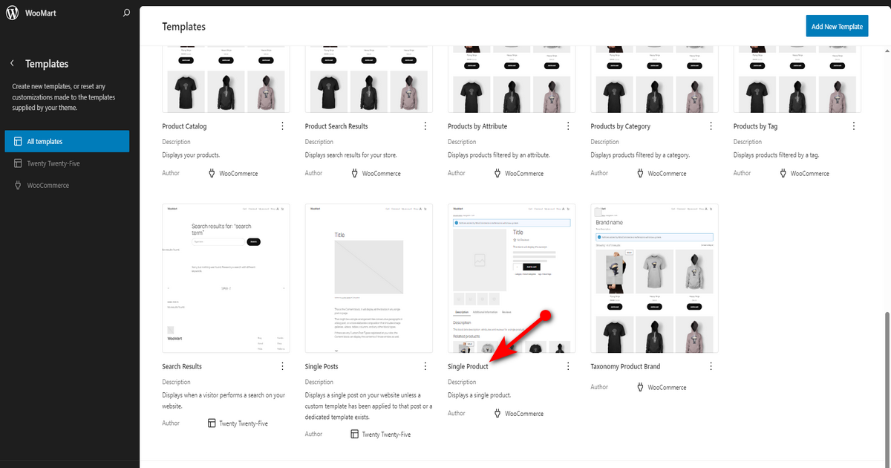Open the Product Search Results template title

pos(336,126)
